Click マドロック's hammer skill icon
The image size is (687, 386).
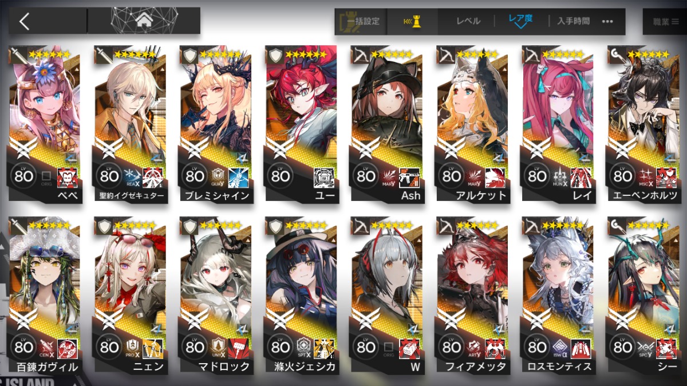pos(238,348)
